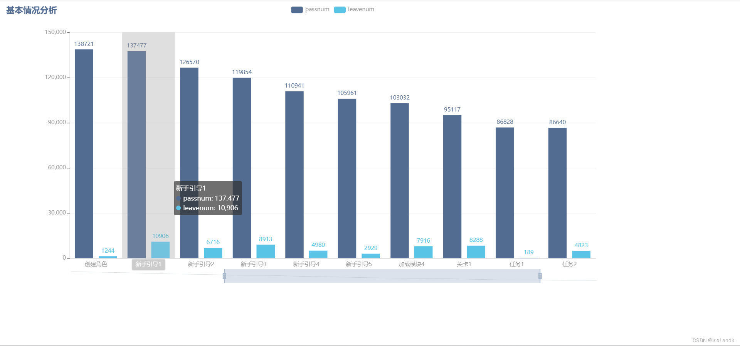Click the 任务2 x-axis label

(569, 264)
